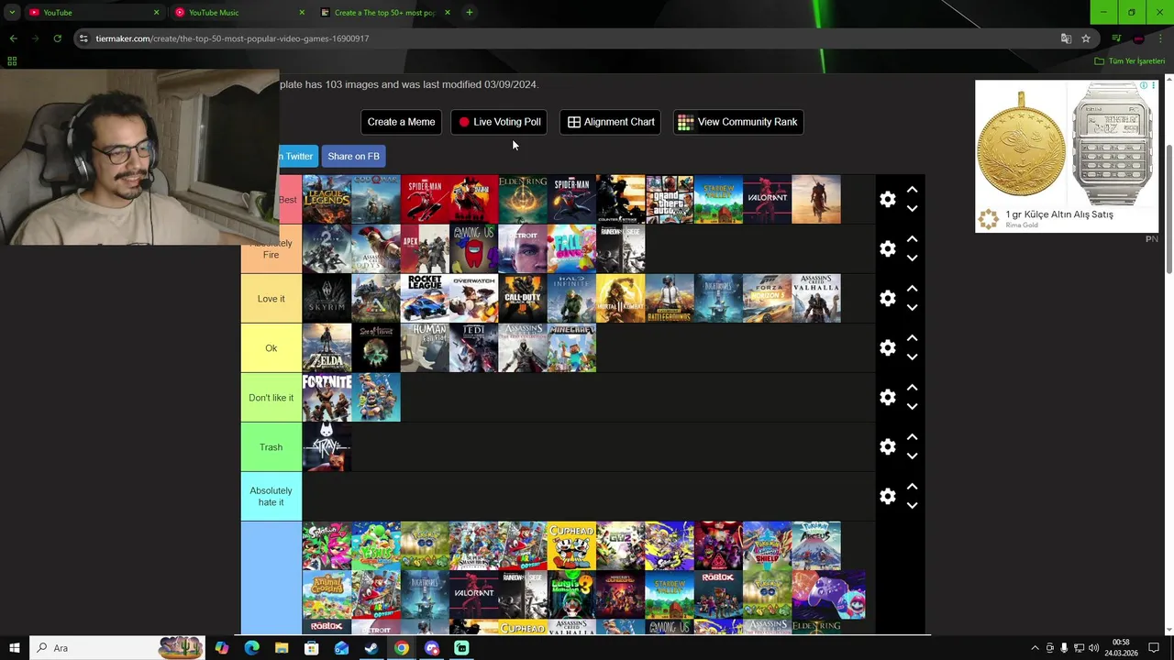Select the Elden Ring thumbnail in Best tier
This screenshot has width=1174, height=660.
(523, 199)
